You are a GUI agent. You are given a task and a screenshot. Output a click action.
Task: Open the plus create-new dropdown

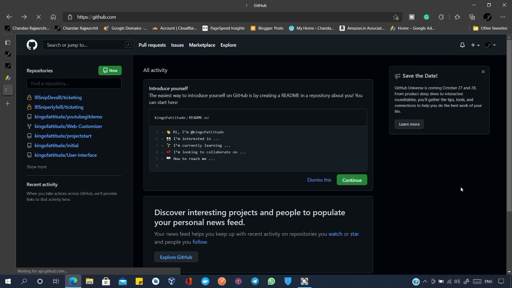(475, 45)
